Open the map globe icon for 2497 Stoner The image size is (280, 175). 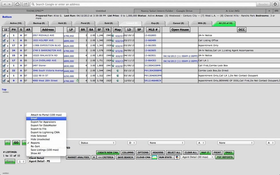pos(113,66)
